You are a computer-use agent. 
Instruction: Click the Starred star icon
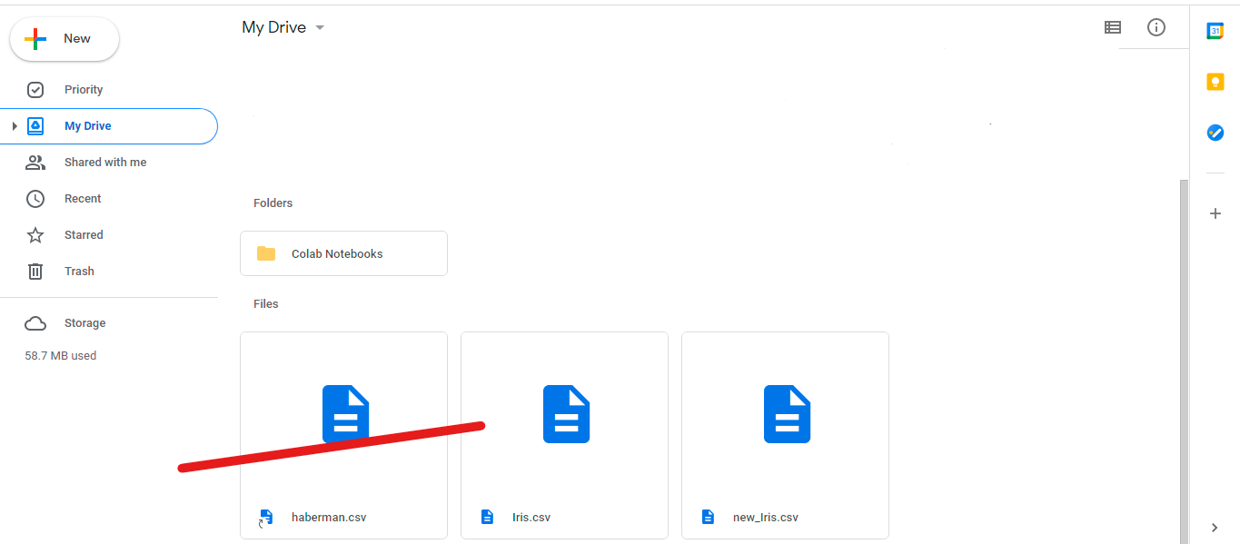[x=35, y=235]
